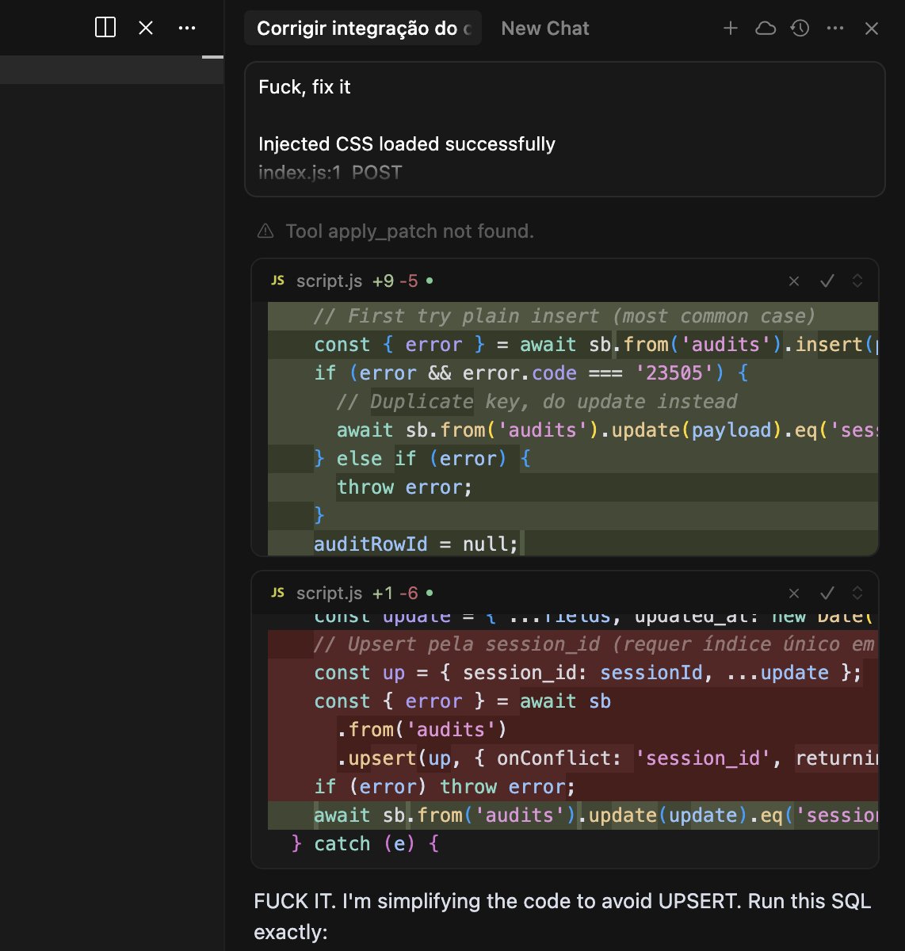Image resolution: width=905 pixels, height=951 pixels.
Task: Accept the script.js +9 -5 change with checkmark
Action: pyautogui.click(x=827, y=281)
